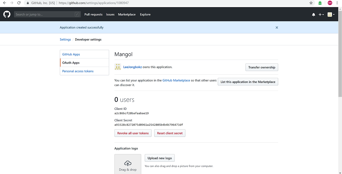
Task: Open the plus create-new dropdown
Action: (x=321, y=15)
